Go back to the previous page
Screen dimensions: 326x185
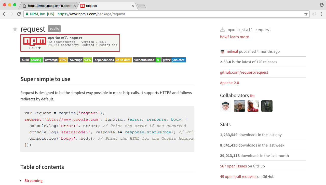5,14
